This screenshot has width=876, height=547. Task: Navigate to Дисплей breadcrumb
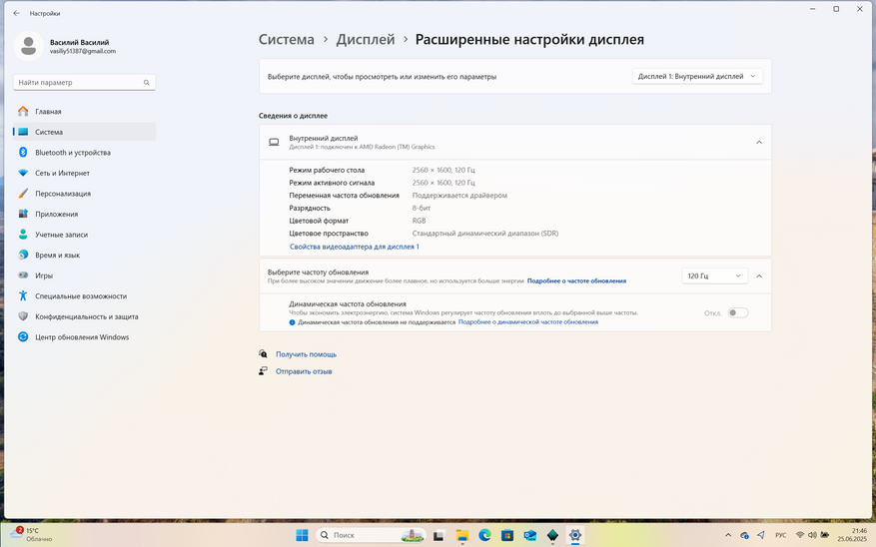pos(366,40)
